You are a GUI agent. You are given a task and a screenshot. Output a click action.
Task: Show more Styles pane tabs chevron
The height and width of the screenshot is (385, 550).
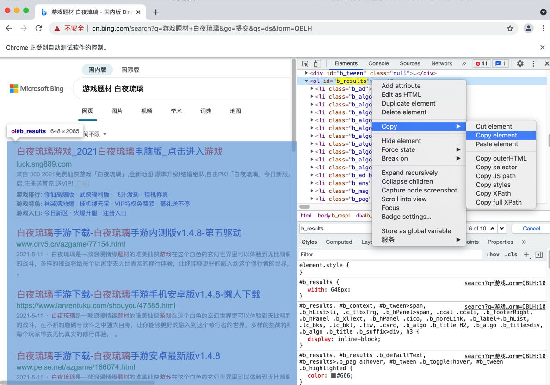[524, 242]
